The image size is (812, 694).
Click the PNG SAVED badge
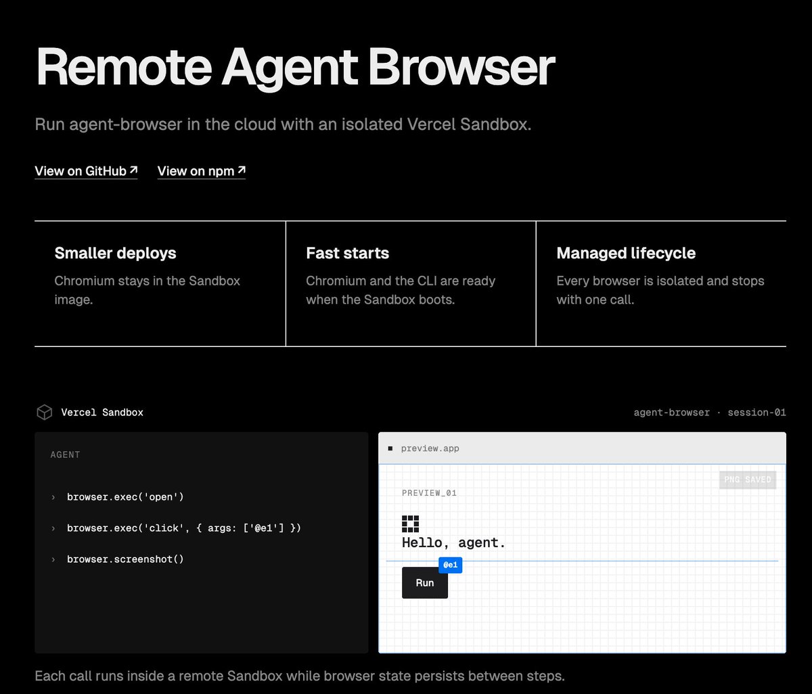(748, 480)
